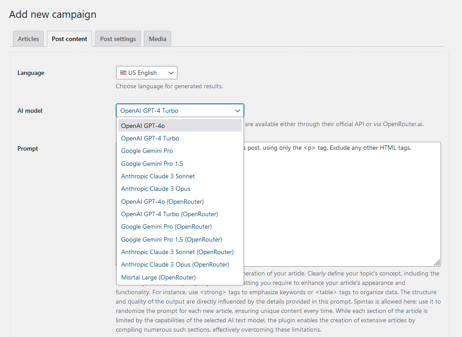Pick Google Gemini Pro option

(x=180, y=151)
